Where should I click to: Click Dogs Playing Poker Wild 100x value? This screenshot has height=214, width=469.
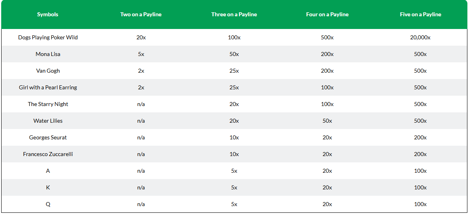tap(234, 38)
